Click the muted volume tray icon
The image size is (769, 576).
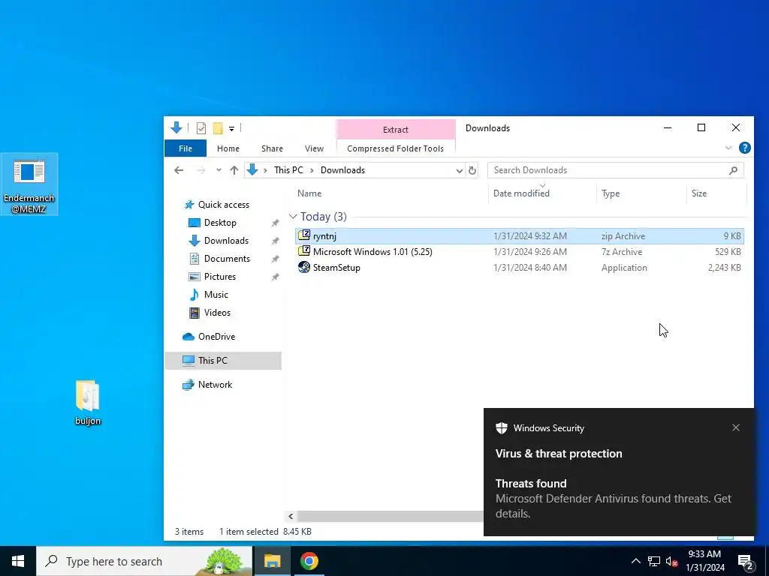coord(671,561)
